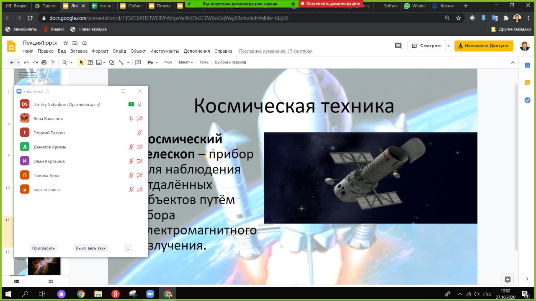Stop screen sharing Остановить демонстрацию

tap(330, 4)
